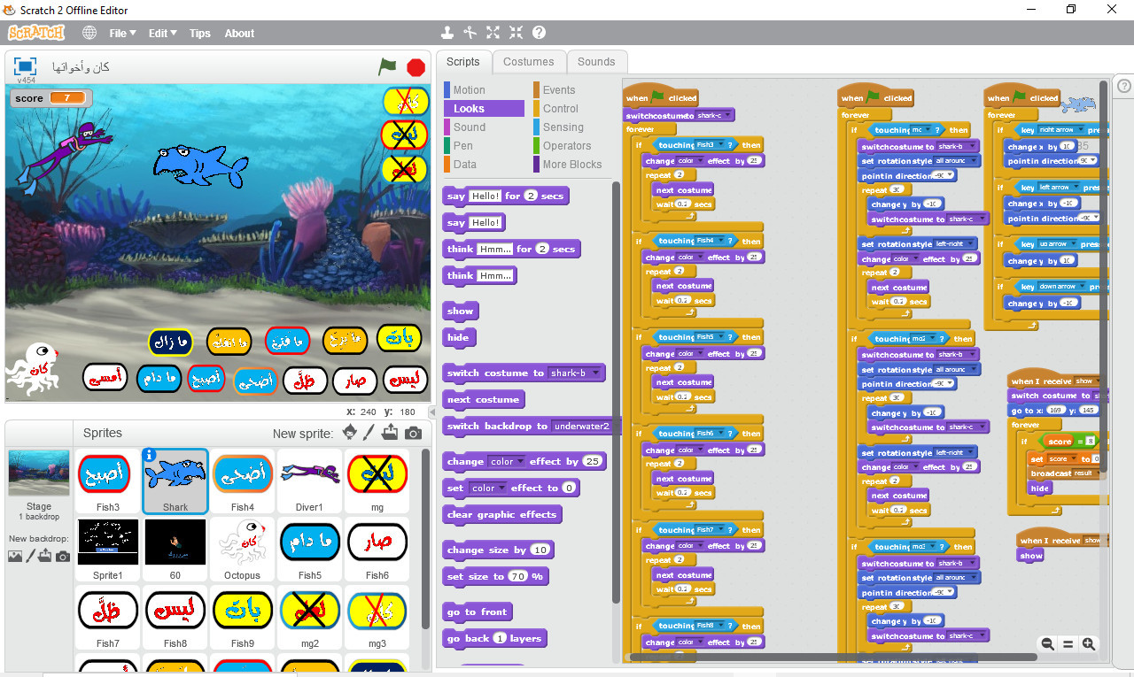Select the More Blocks category

pyautogui.click(x=571, y=164)
